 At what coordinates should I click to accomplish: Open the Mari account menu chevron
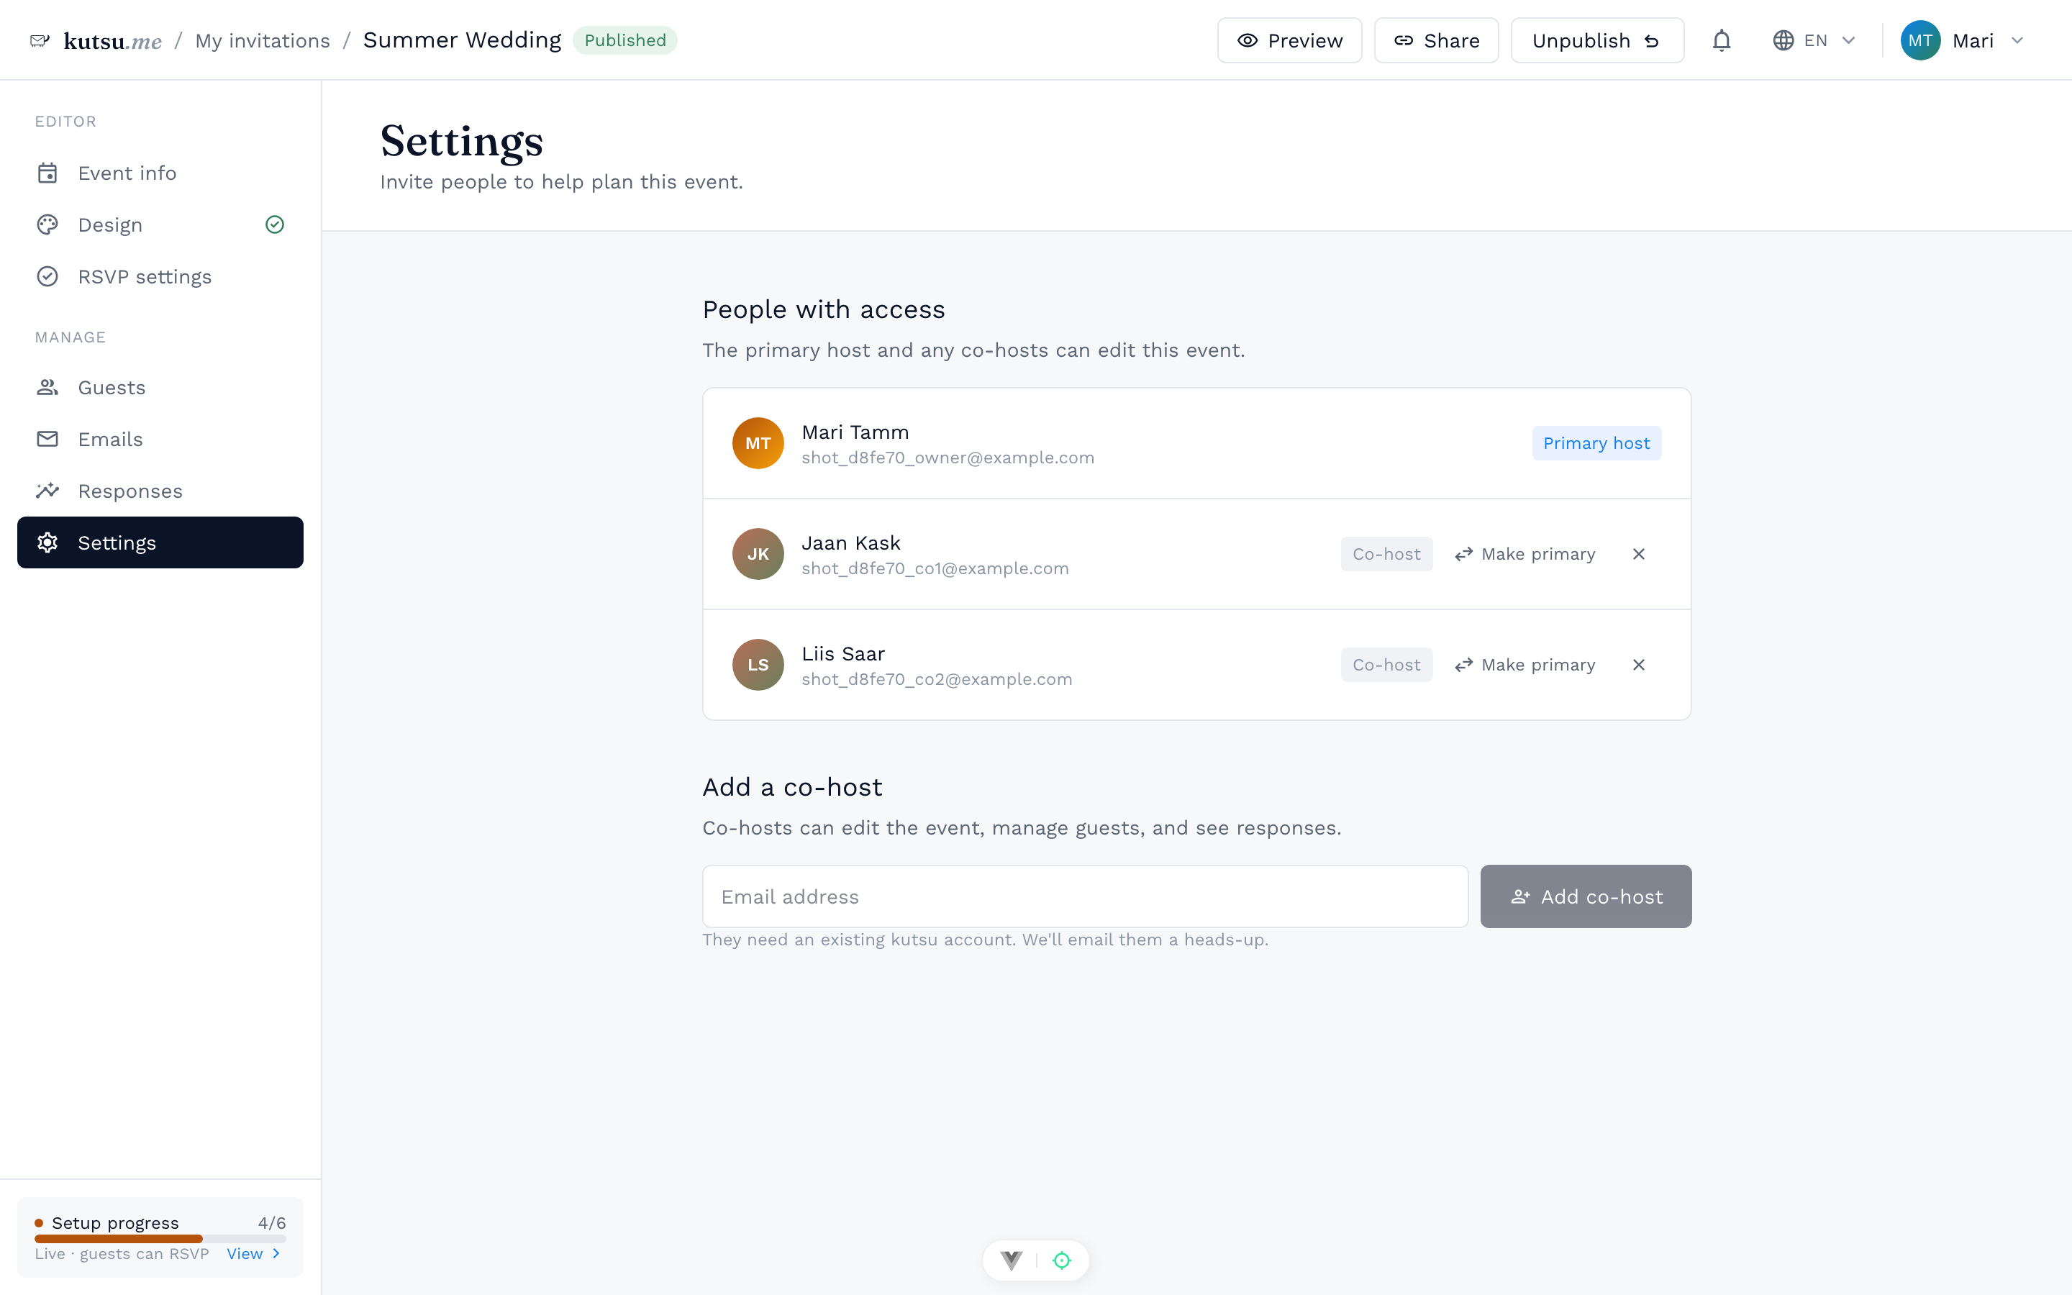2017,40
